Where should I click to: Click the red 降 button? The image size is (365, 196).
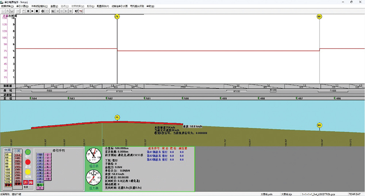(30, 182)
